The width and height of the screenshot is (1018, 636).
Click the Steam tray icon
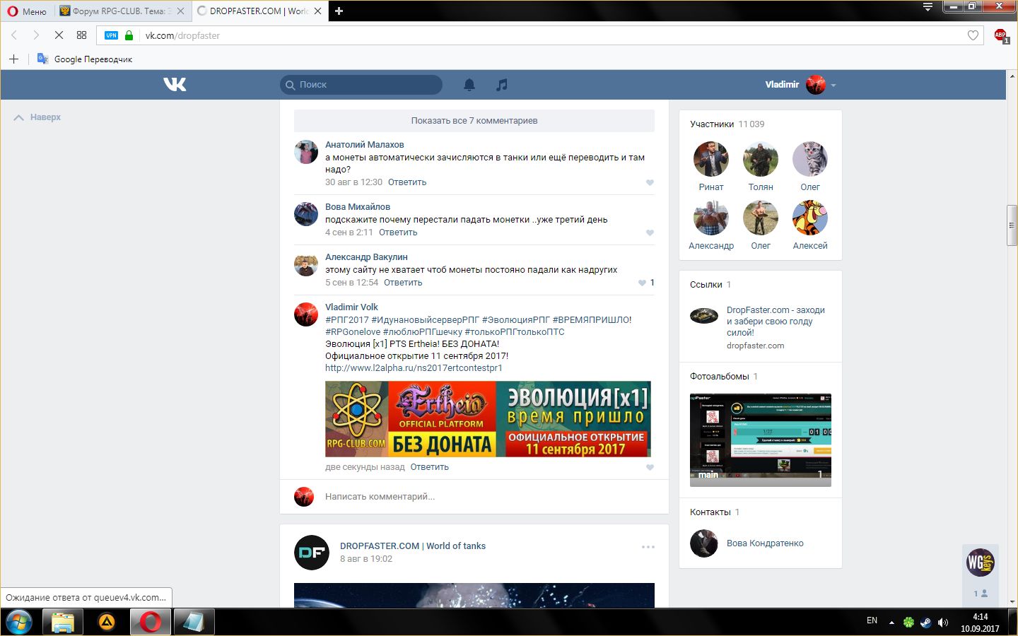(x=925, y=623)
